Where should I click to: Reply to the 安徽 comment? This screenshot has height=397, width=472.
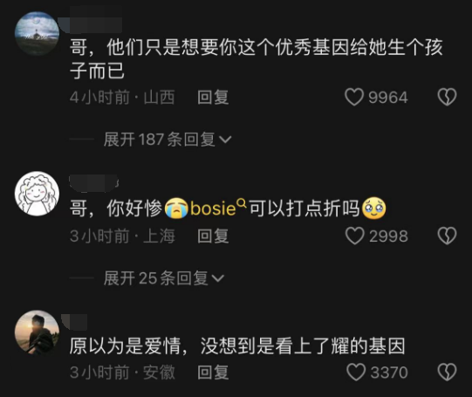coord(213,373)
